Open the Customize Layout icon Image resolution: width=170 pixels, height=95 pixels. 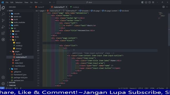click(153, 2)
